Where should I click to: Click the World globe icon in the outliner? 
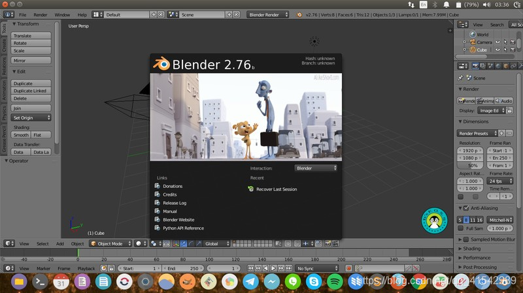[473, 35]
